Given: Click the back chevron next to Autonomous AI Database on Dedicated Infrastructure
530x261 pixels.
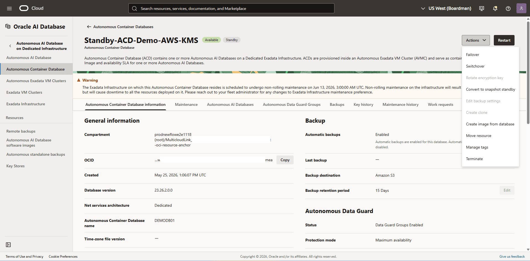Looking at the screenshot, I should click(x=10, y=46).
